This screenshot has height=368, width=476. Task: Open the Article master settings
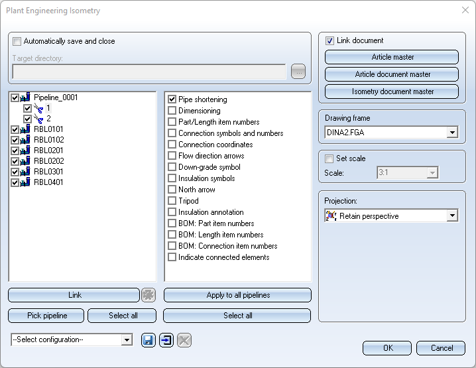pyautogui.click(x=392, y=57)
